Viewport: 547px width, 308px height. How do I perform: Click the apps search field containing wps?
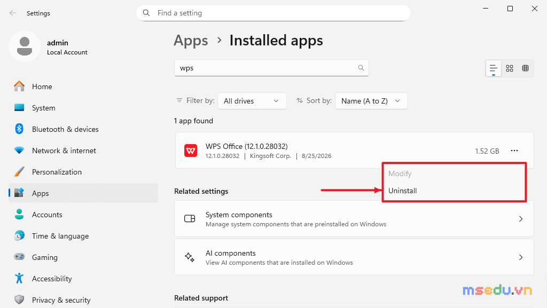click(271, 68)
